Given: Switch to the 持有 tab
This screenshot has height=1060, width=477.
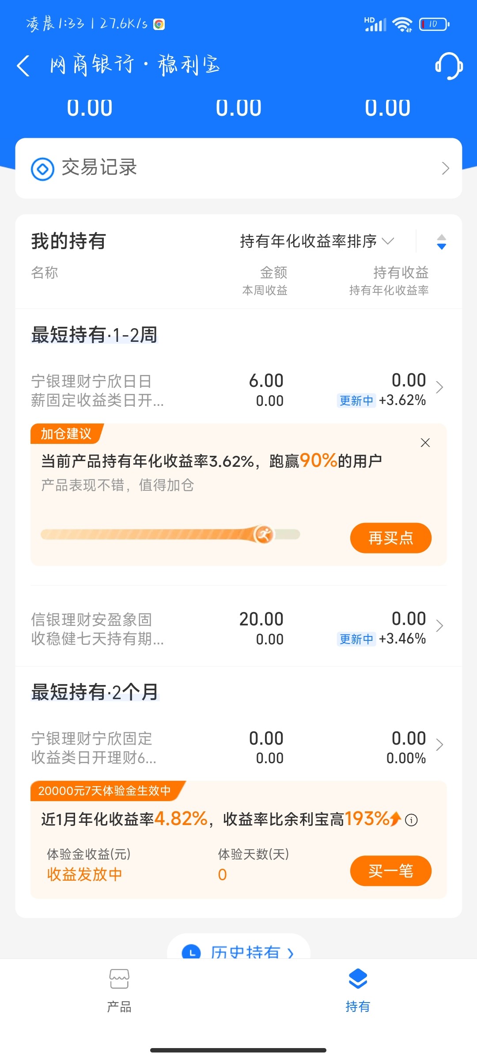Looking at the screenshot, I should pyautogui.click(x=357, y=989).
